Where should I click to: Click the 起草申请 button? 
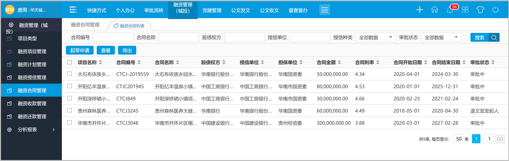point(80,50)
